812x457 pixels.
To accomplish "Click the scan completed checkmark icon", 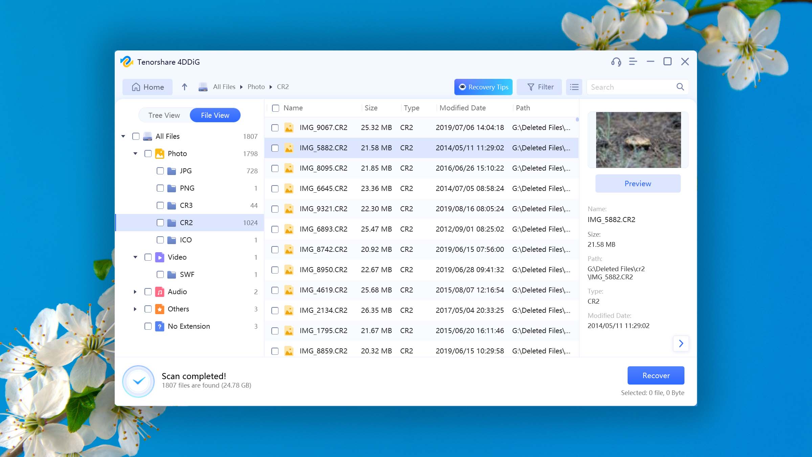I will coord(138,381).
